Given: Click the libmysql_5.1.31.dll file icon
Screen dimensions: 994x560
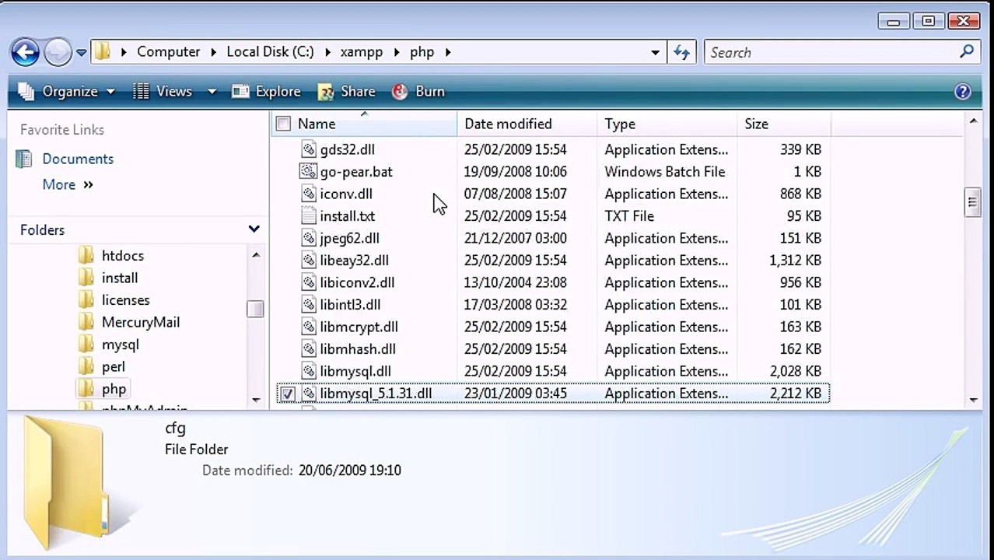Looking at the screenshot, I should pos(309,394).
